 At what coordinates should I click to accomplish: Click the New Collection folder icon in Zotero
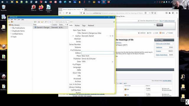[x=9, y=22]
